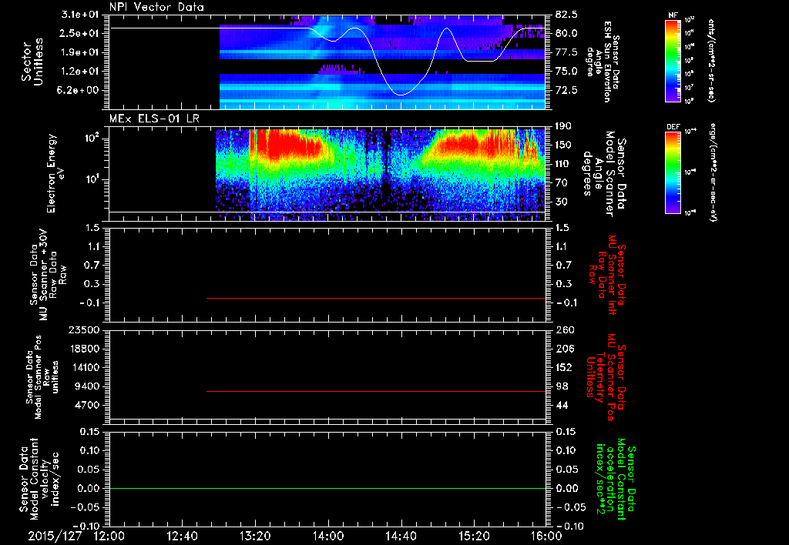Click the '14:40' time tick label
Image resolution: width=789 pixels, height=545 pixels.
coord(401,536)
